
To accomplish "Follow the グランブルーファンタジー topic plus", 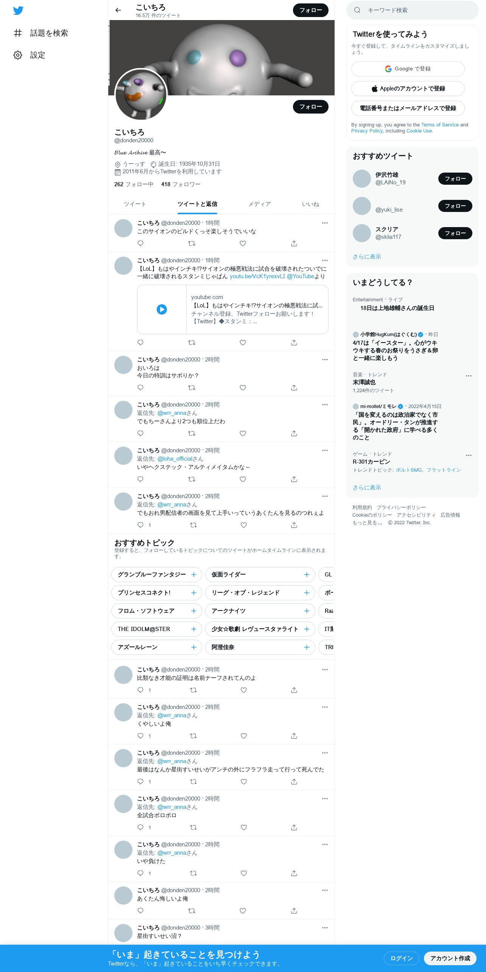I will click(194, 575).
